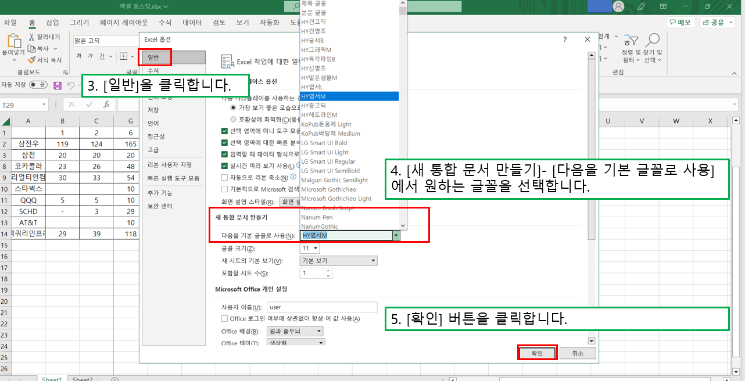Open the 삽입 ribbon tab
Viewport: 745px width, 381px height.
click(52, 23)
